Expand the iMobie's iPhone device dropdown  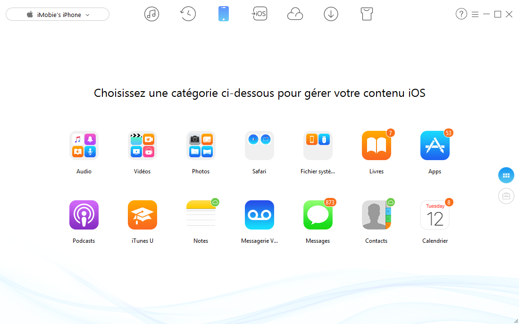(58, 14)
